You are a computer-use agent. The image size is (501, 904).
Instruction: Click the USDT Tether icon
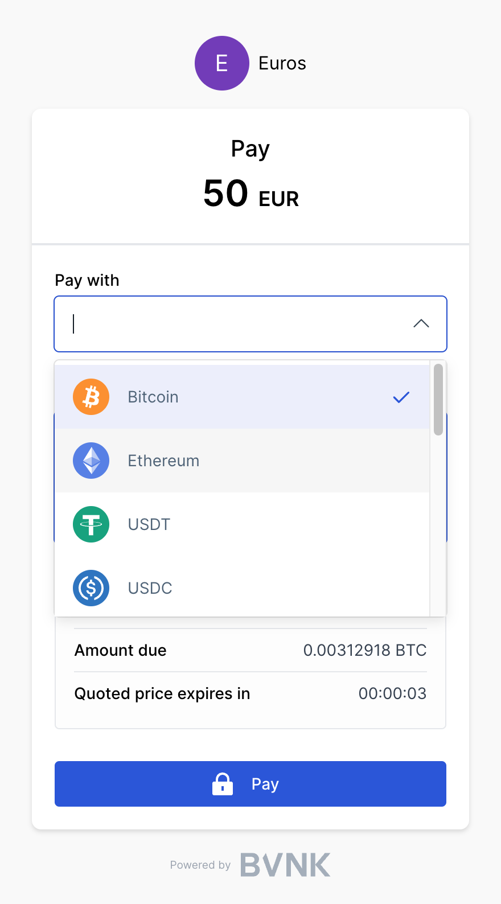tap(91, 524)
